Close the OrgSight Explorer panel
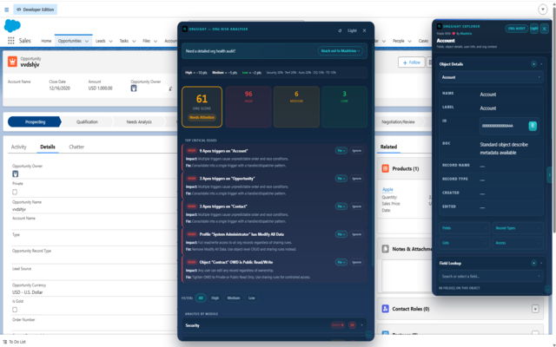Image resolution: width=556 pixels, height=347 pixels. pos(545,29)
